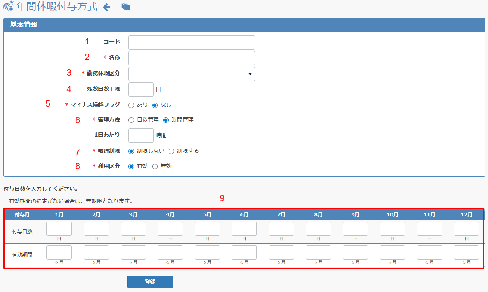Choose 日数管理 management method
488x292 pixels.
(x=131, y=120)
